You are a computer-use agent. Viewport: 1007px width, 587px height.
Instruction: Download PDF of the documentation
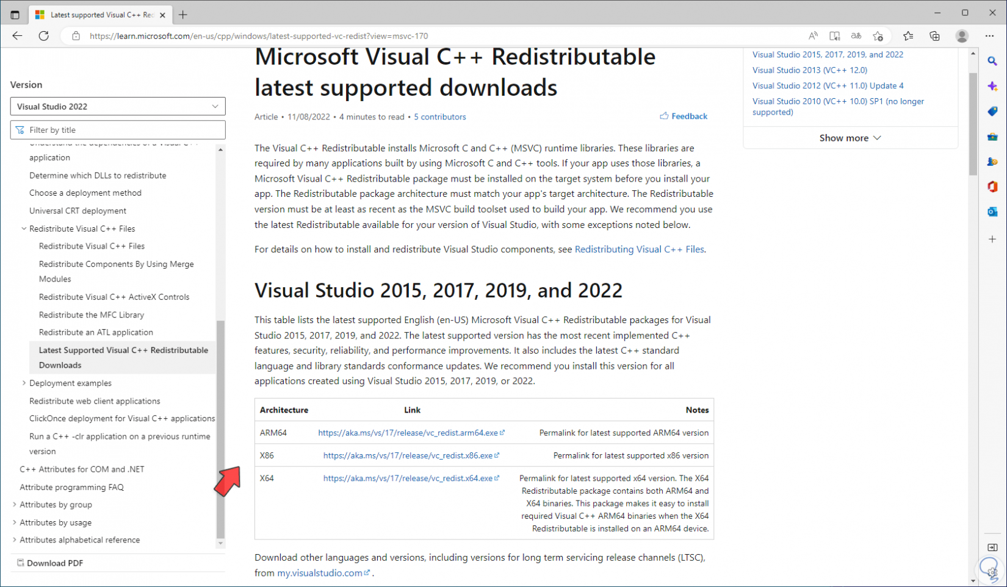(50, 563)
